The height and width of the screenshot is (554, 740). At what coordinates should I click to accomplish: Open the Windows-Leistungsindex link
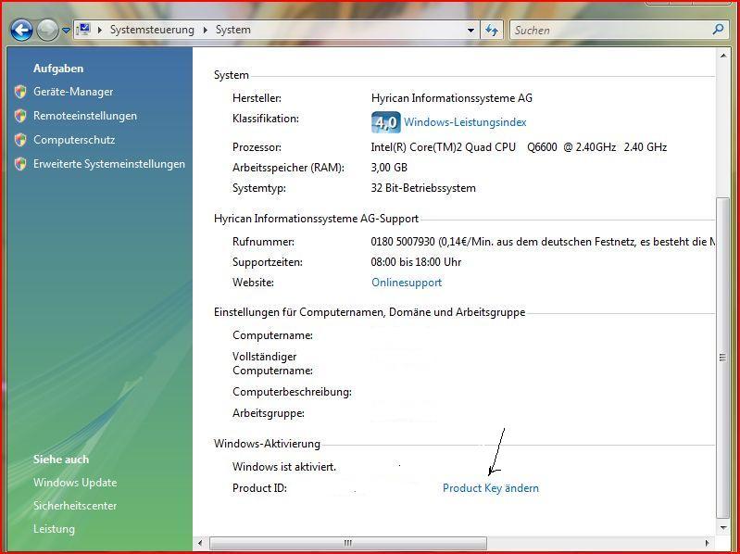(465, 122)
